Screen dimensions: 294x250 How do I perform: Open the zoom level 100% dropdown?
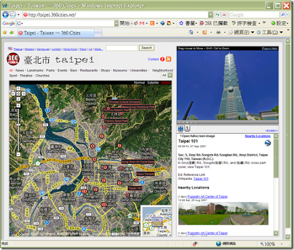tap(282, 244)
